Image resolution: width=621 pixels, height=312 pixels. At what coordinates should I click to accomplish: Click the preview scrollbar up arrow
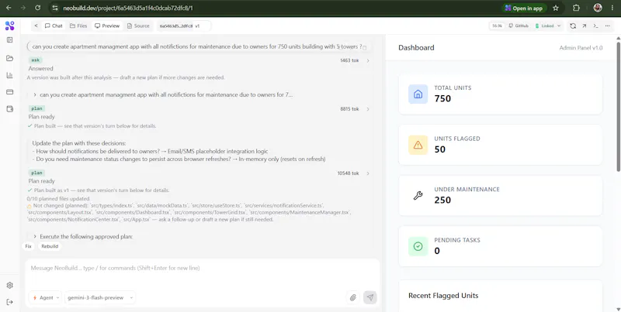coord(618,38)
